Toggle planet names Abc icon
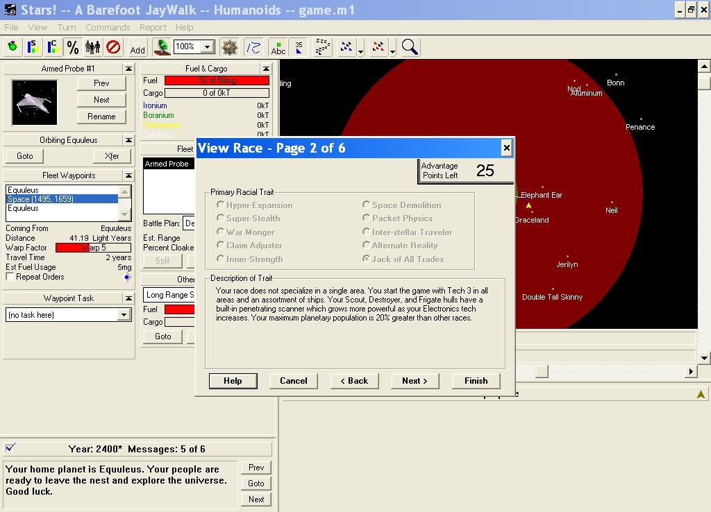Screen dimensions: 711x512 pos(278,47)
